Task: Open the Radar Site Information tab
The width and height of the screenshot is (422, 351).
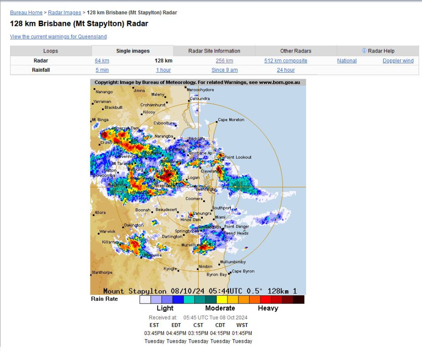Action: (214, 51)
